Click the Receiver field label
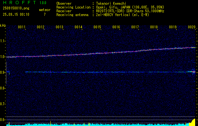 (64, 11)
